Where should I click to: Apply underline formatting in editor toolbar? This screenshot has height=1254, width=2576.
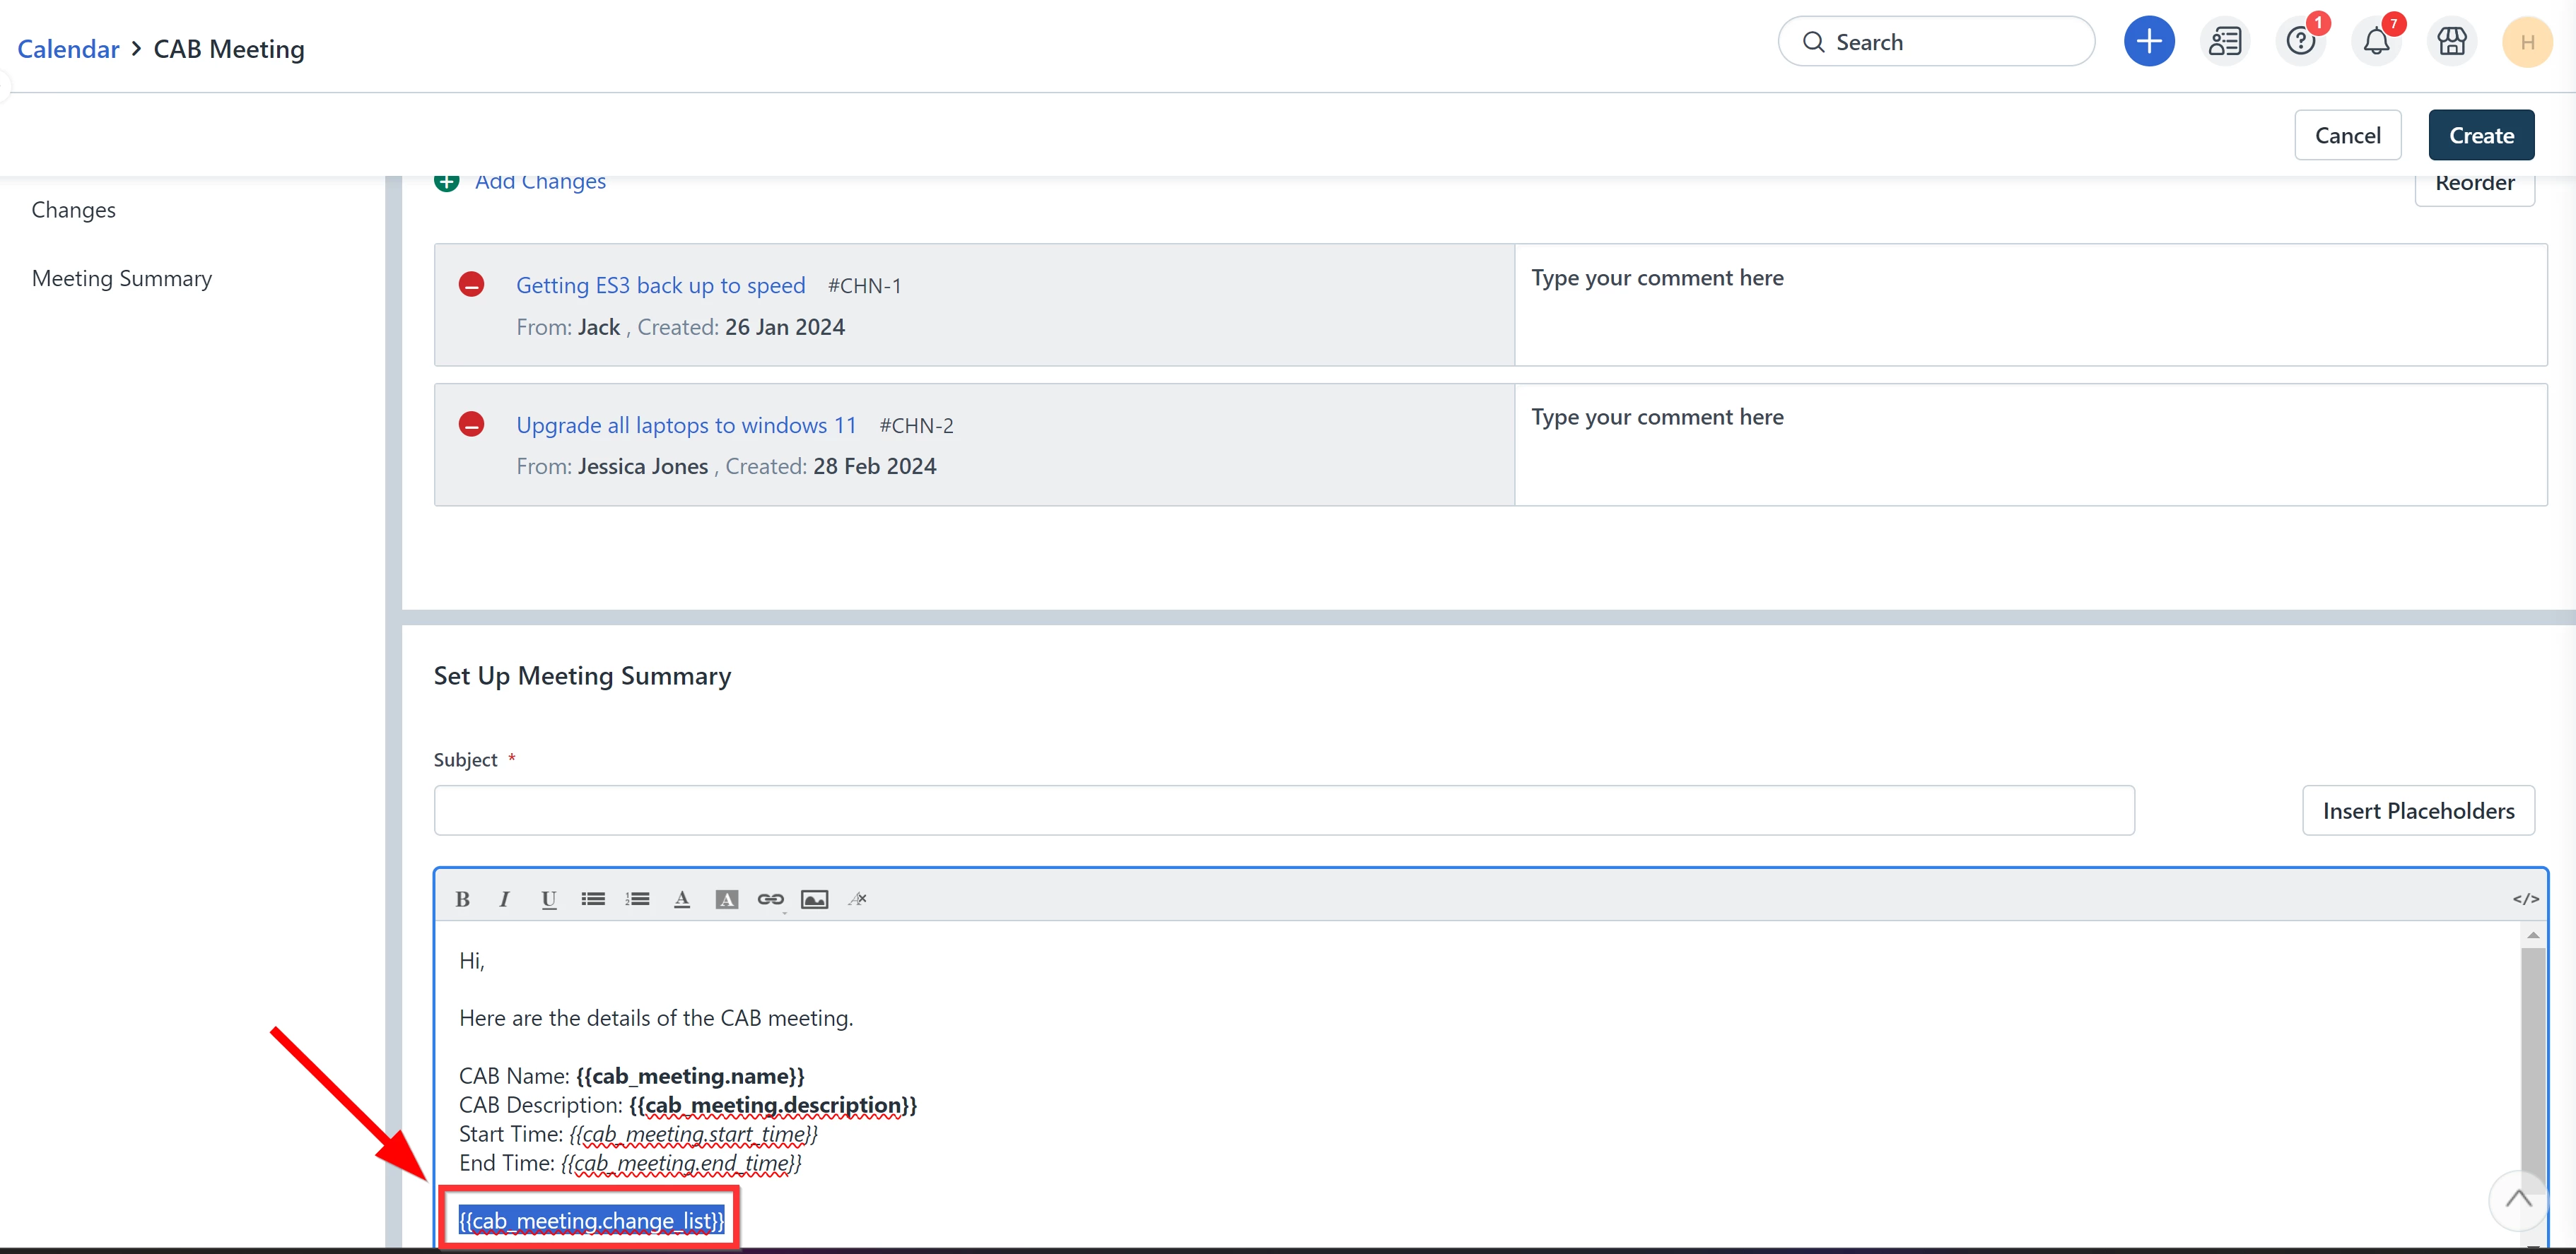click(x=548, y=899)
